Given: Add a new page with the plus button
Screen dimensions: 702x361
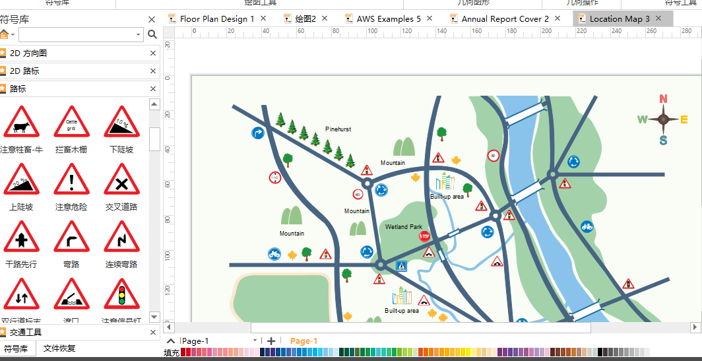Looking at the screenshot, I should (271, 341).
